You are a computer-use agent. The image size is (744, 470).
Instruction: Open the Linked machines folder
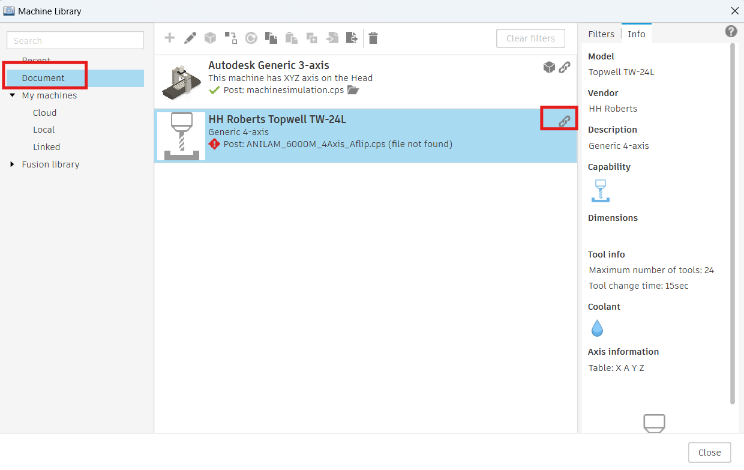pyautogui.click(x=46, y=147)
